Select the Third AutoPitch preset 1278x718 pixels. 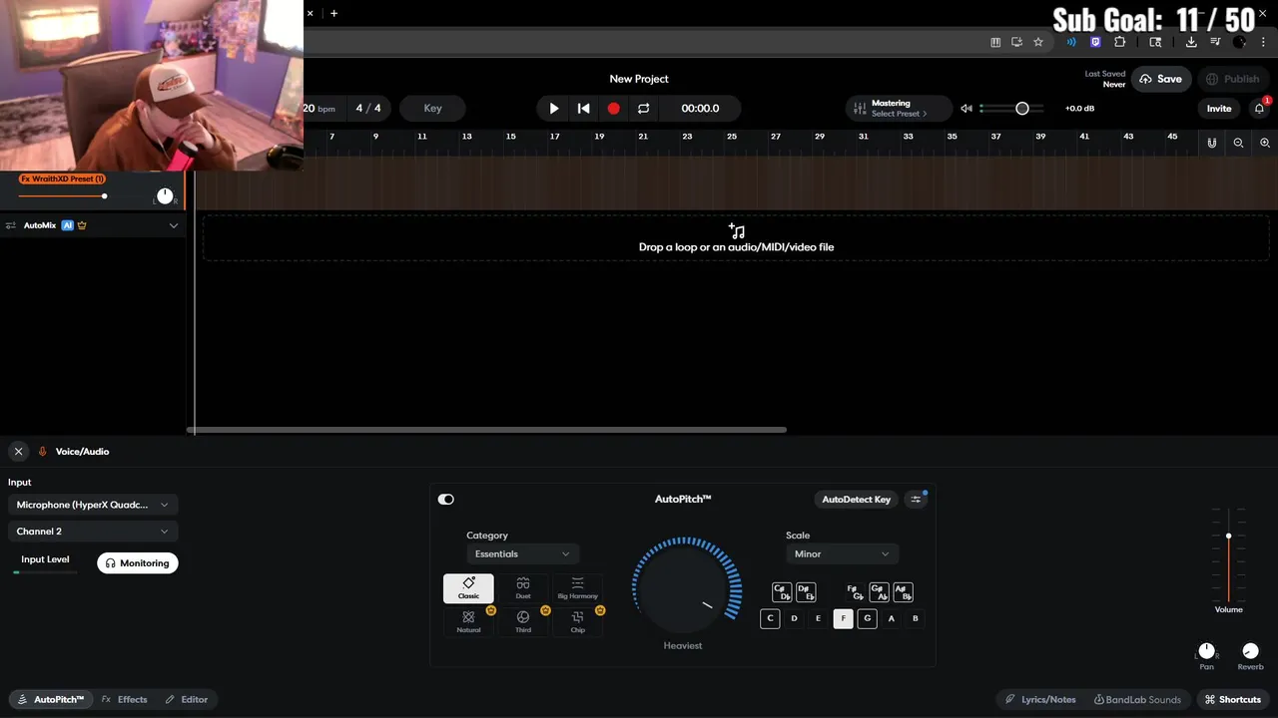coord(523,621)
